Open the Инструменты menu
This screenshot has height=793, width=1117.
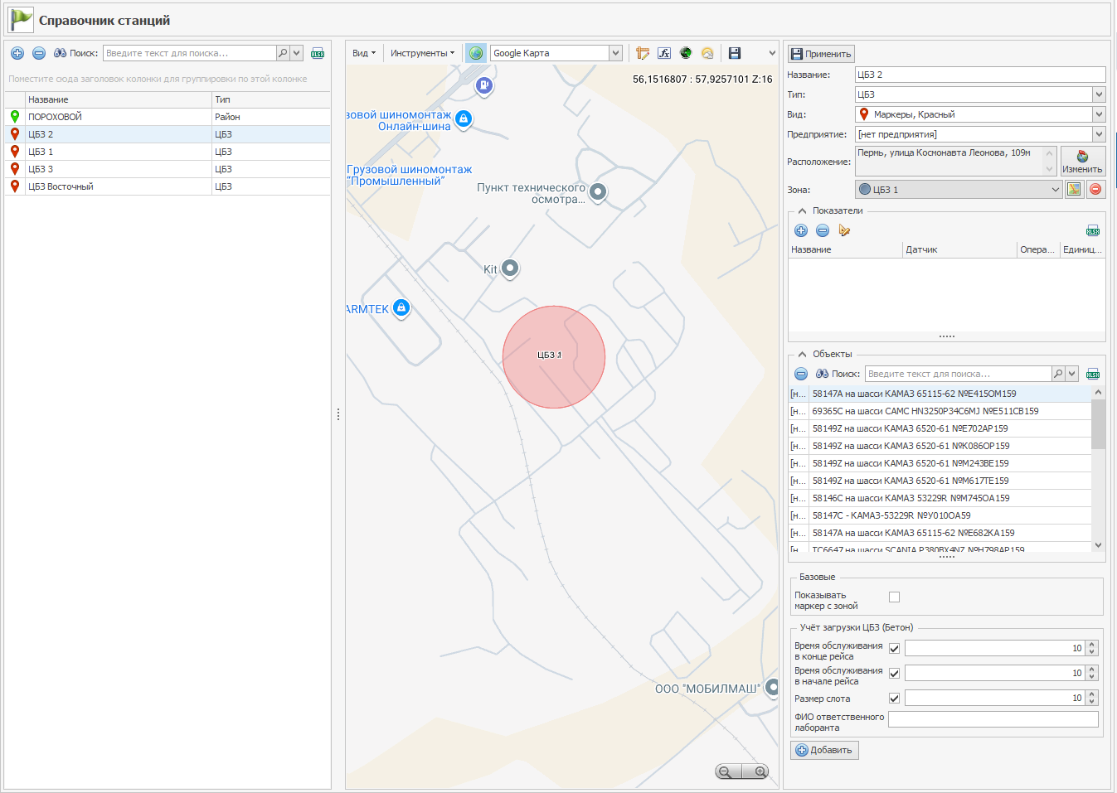tap(422, 53)
